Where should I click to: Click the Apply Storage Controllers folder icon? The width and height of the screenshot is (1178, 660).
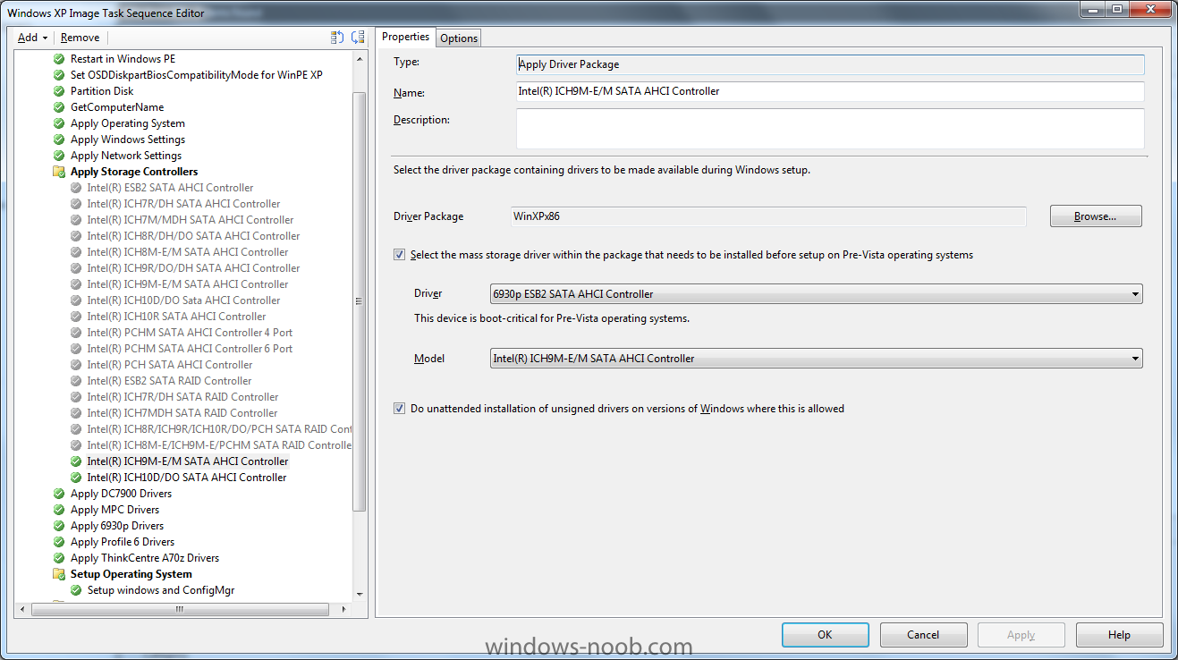point(59,172)
